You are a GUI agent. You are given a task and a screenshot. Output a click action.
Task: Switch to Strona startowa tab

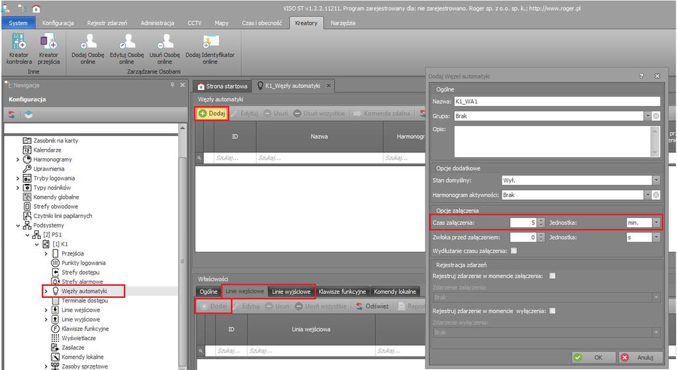(x=222, y=86)
